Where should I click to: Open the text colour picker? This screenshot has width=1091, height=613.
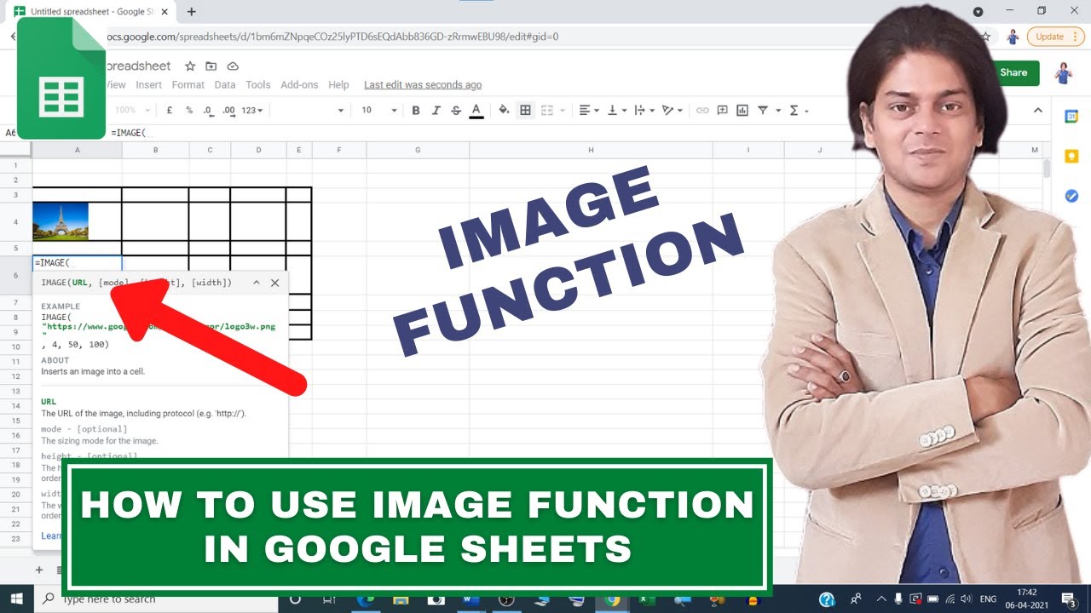[476, 111]
